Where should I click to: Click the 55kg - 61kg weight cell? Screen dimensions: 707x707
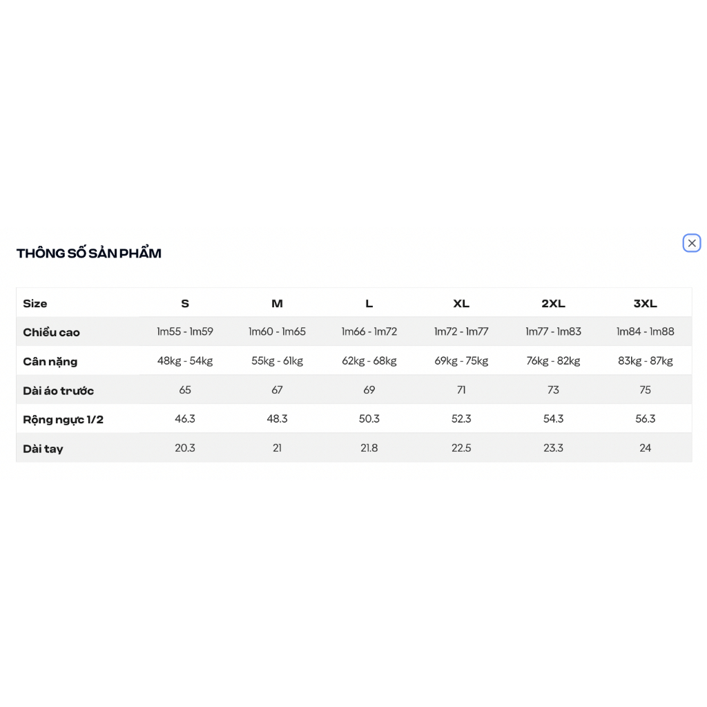tap(277, 360)
